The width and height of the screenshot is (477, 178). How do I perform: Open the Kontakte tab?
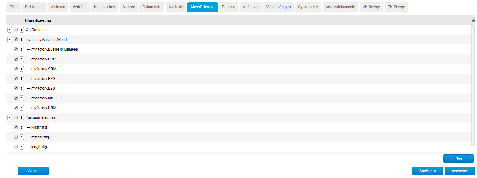point(176,7)
